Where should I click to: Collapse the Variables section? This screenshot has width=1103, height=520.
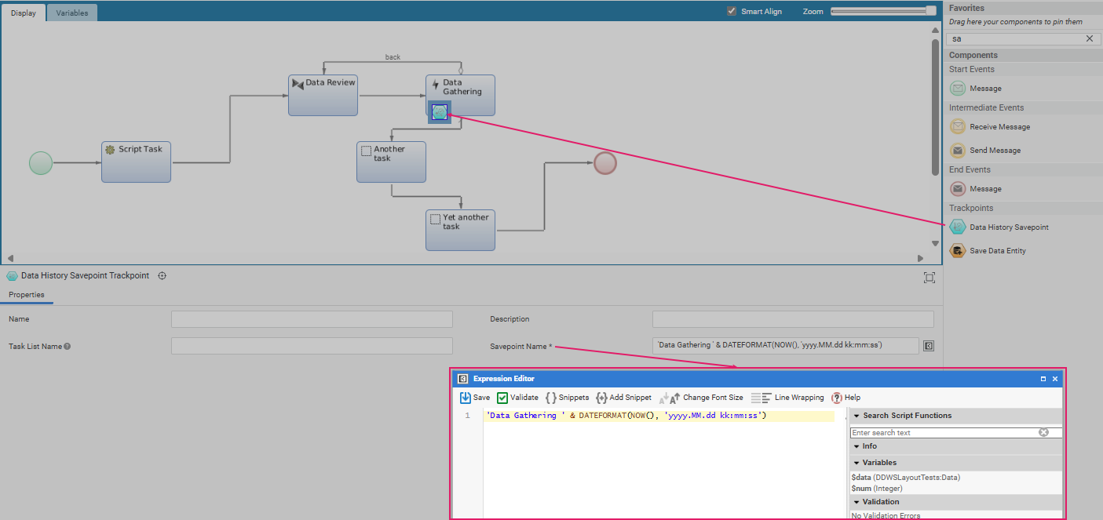856,463
